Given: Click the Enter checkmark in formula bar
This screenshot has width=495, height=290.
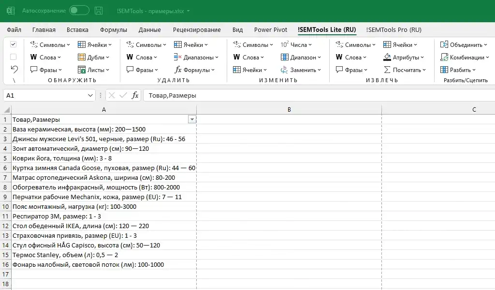Looking at the screenshot, I should [123, 95].
